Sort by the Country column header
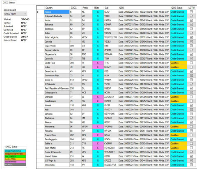 pyautogui.click(x=57, y=8)
